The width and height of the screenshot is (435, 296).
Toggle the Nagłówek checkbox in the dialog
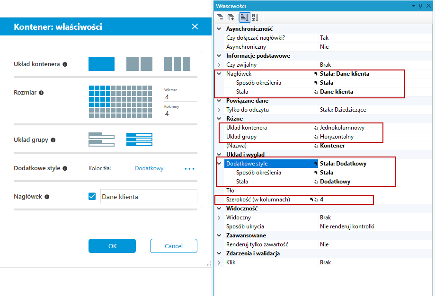pos(92,197)
